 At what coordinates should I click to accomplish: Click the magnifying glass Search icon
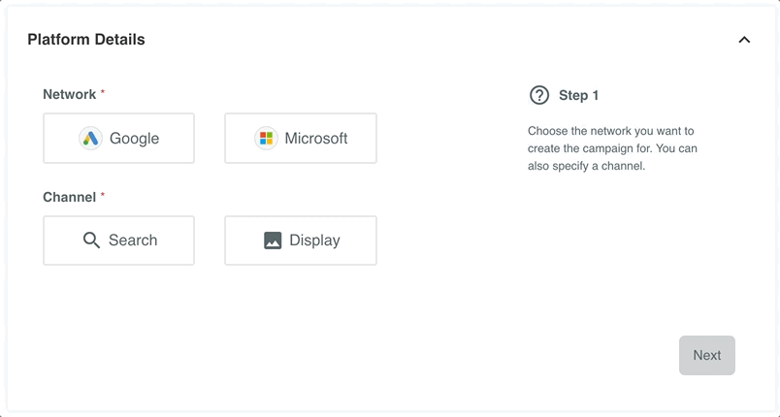click(91, 241)
